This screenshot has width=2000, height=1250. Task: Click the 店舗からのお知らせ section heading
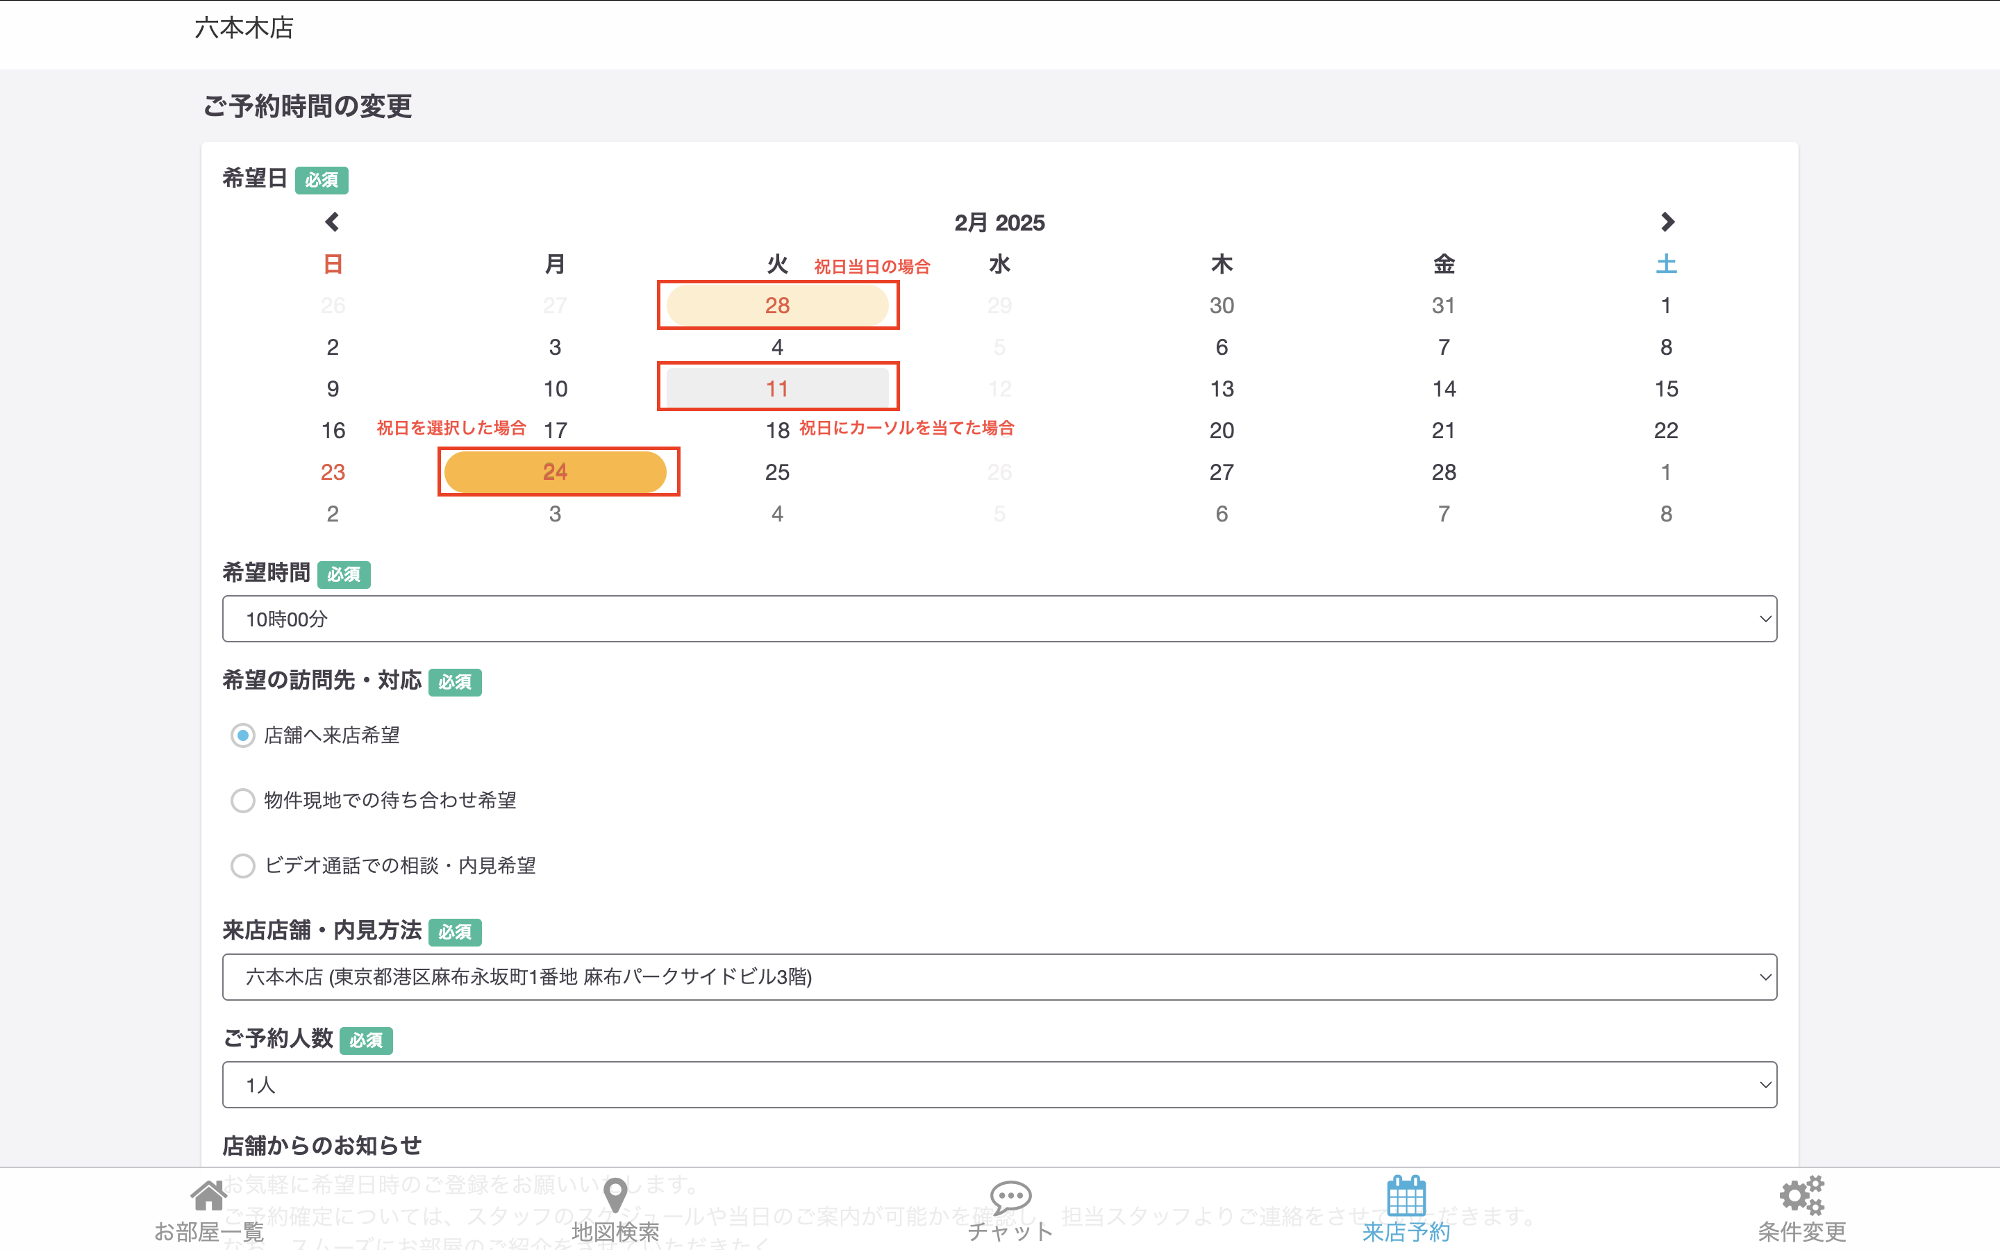point(322,1145)
